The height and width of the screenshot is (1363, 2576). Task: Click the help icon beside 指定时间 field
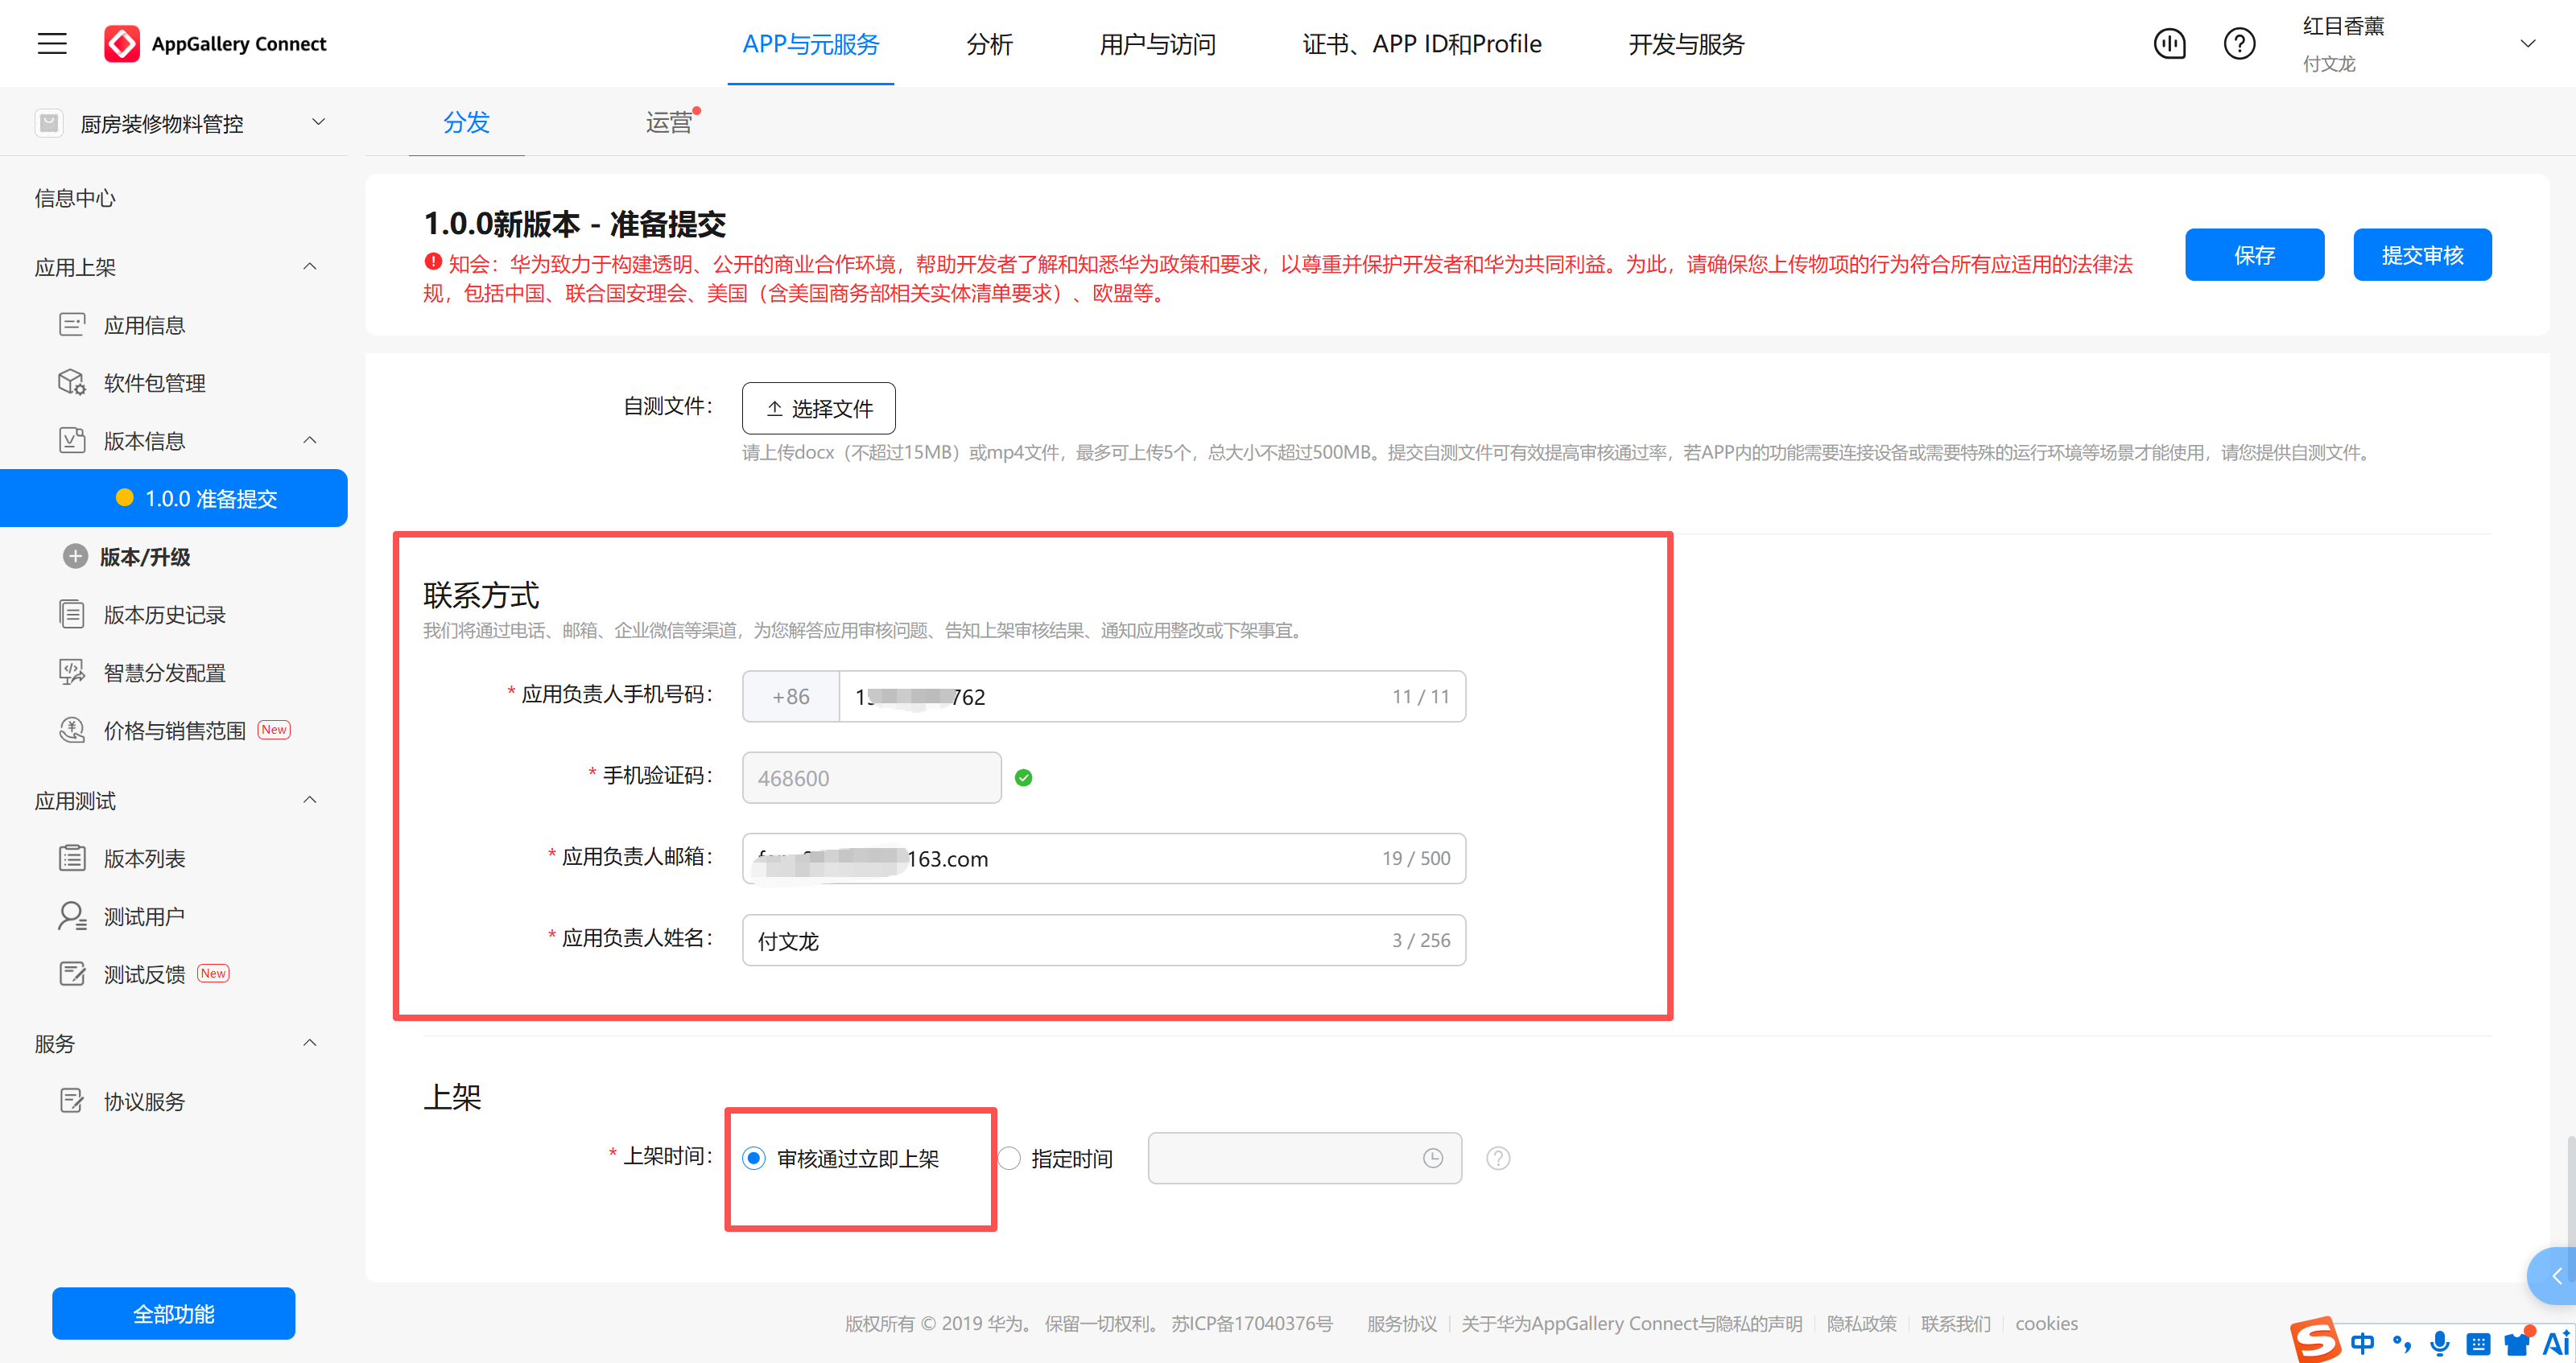(x=1498, y=1158)
